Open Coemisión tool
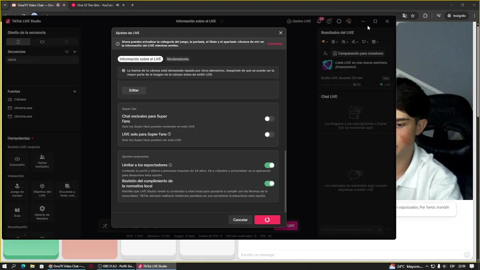Image resolution: width=480 pixels, height=270 pixels. click(17, 161)
